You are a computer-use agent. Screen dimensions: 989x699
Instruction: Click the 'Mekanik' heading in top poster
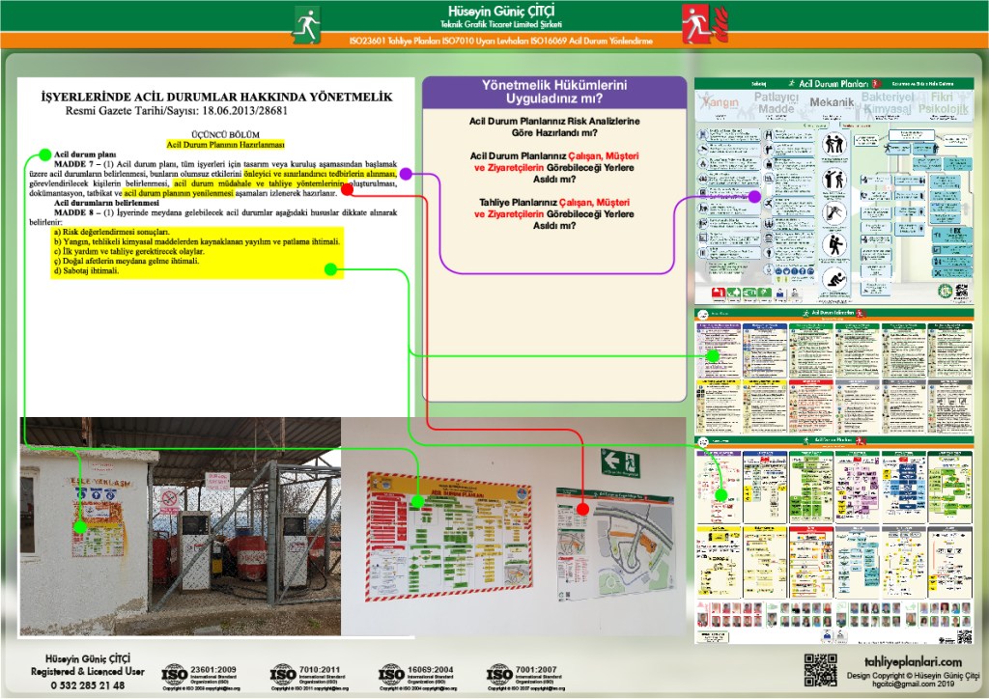pyautogui.click(x=832, y=102)
